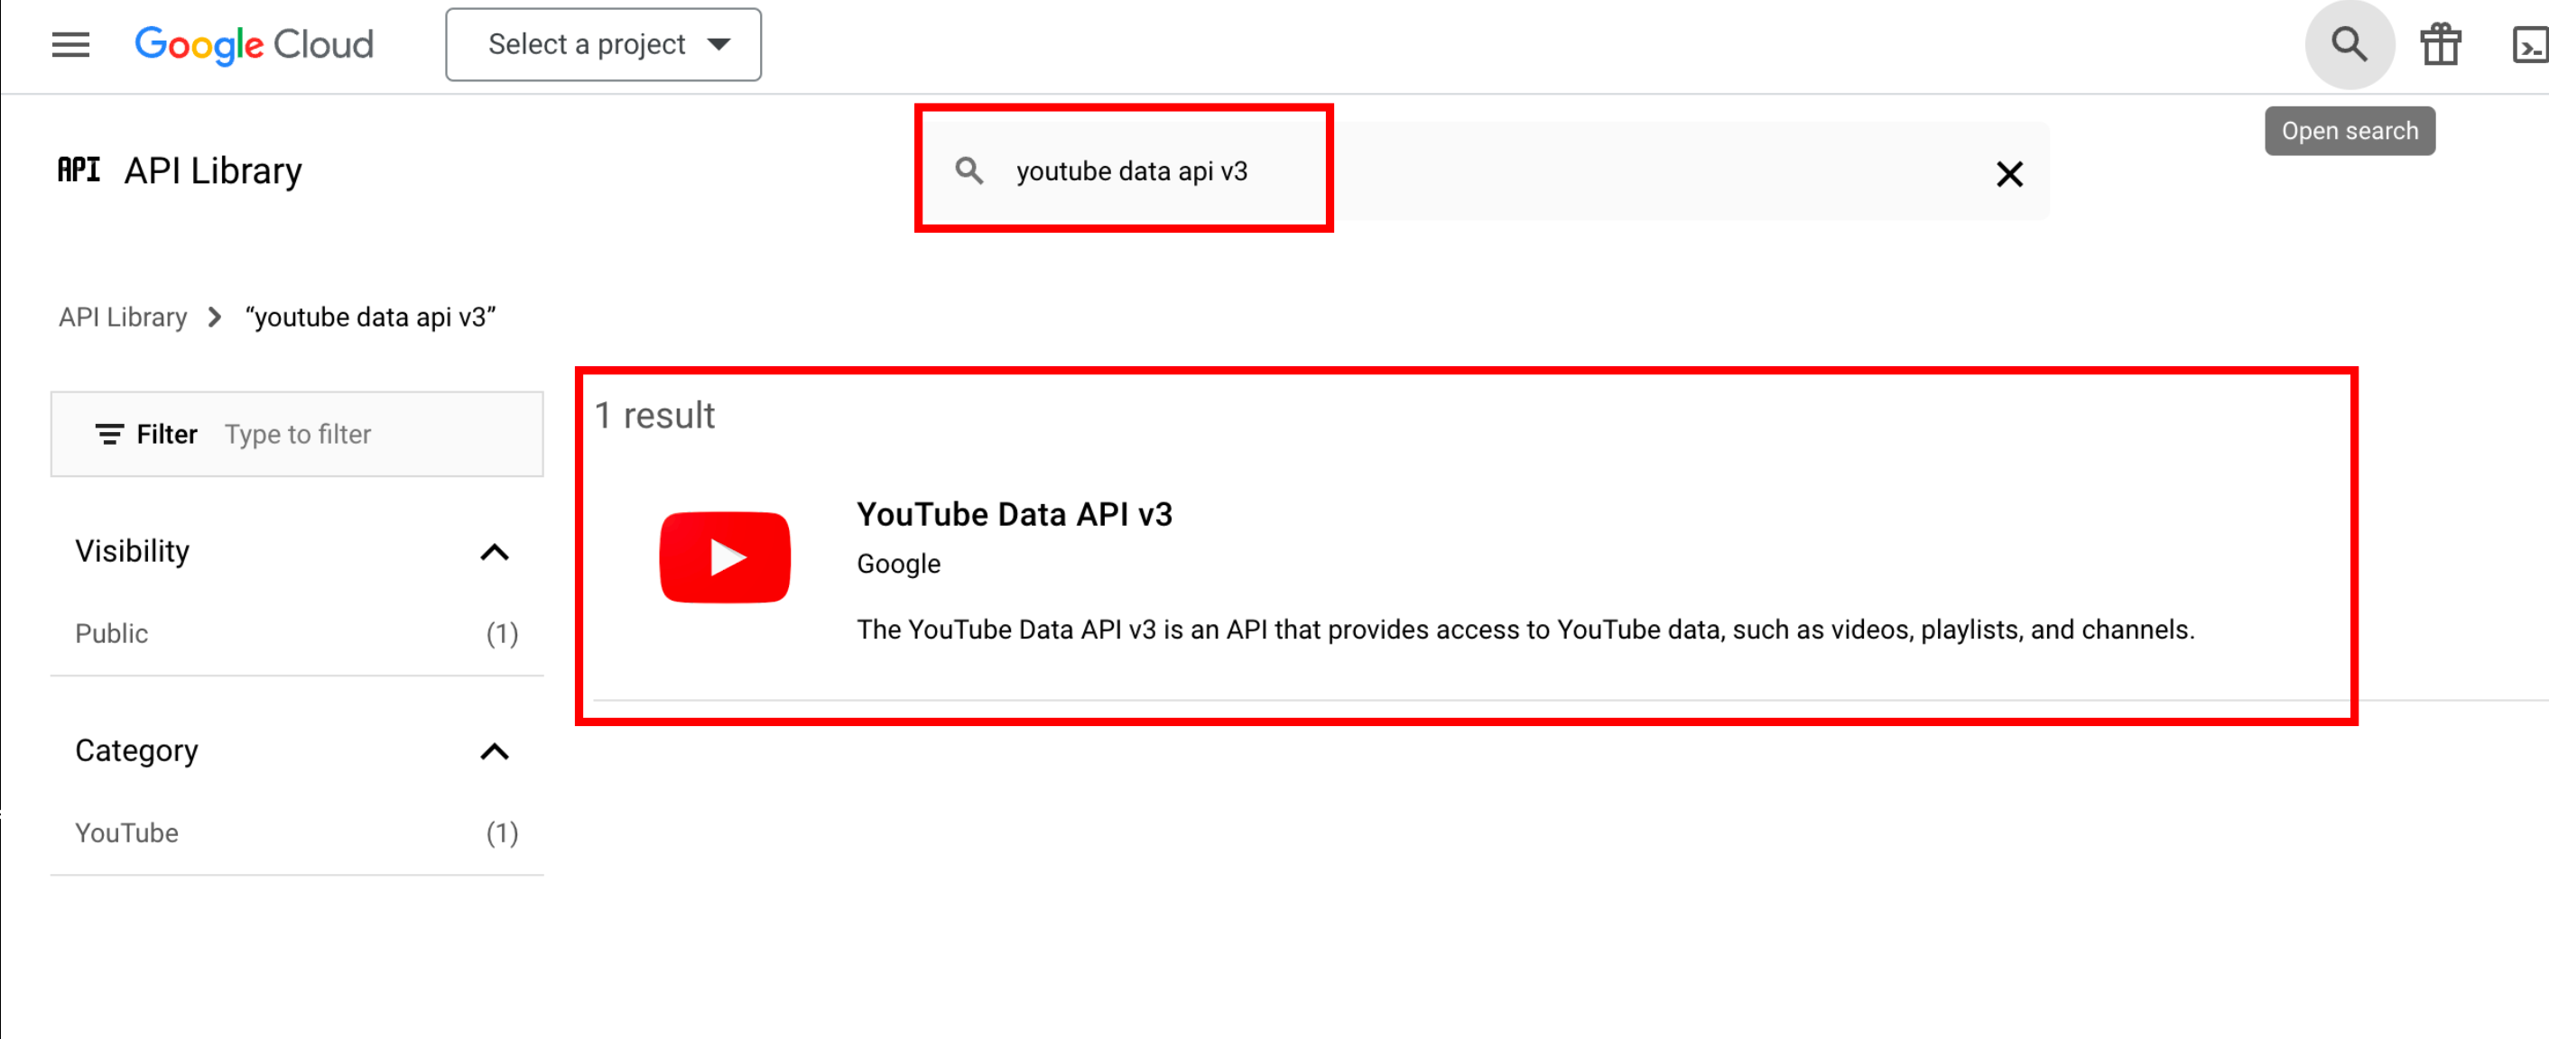Click the gift free trial icon
This screenshot has width=2549, height=1039.
tap(2440, 44)
